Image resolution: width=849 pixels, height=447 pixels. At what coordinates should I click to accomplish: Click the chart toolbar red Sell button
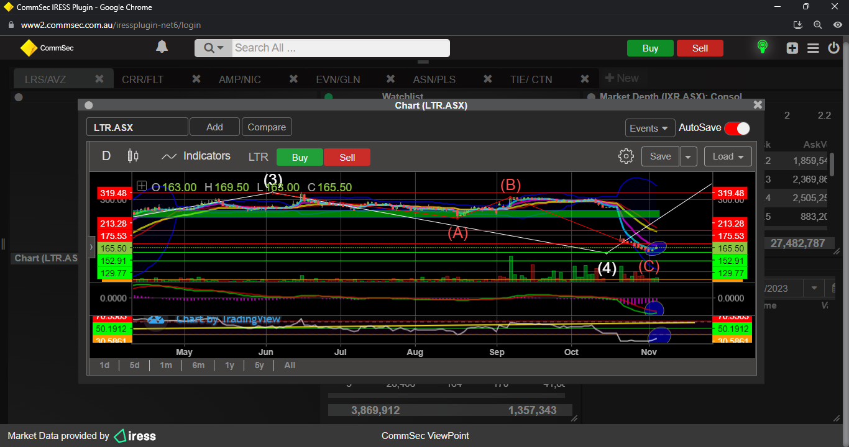347,157
